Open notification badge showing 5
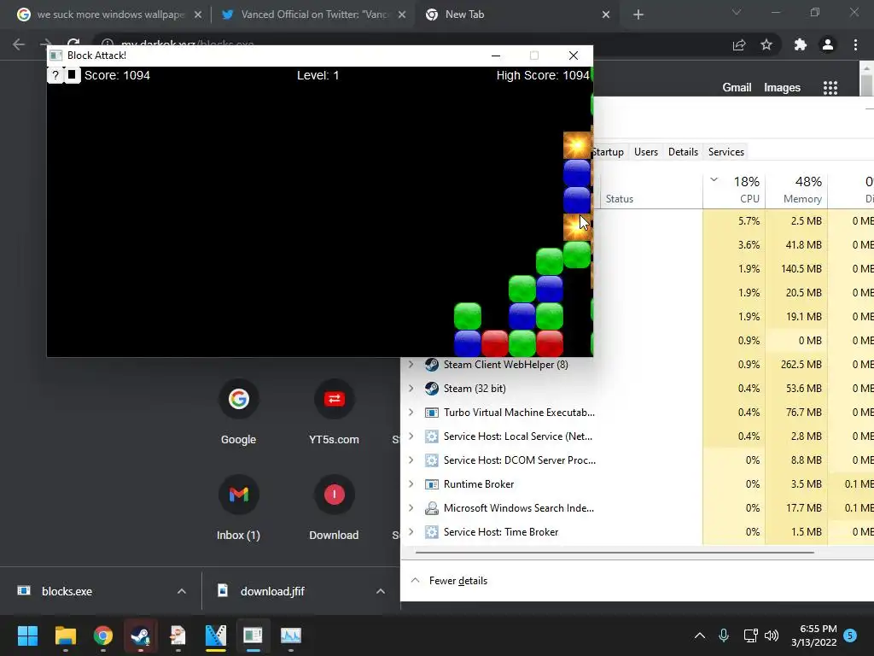The width and height of the screenshot is (874, 656). pos(850,635)
